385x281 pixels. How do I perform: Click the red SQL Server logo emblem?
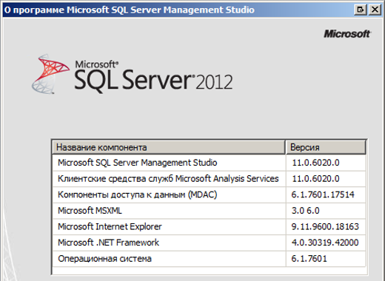[x=50, y=74]
